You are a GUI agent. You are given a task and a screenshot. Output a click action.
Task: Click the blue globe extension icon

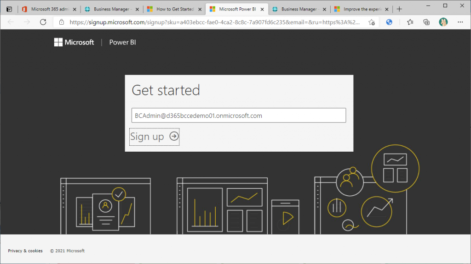click(389, 22)
